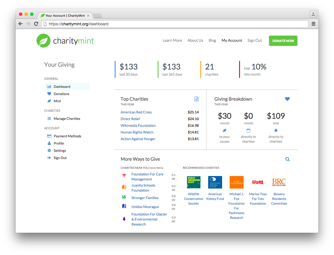
Task: Open Donations in the sidebar
Action: pyautogui.click(x=61, y=94)
